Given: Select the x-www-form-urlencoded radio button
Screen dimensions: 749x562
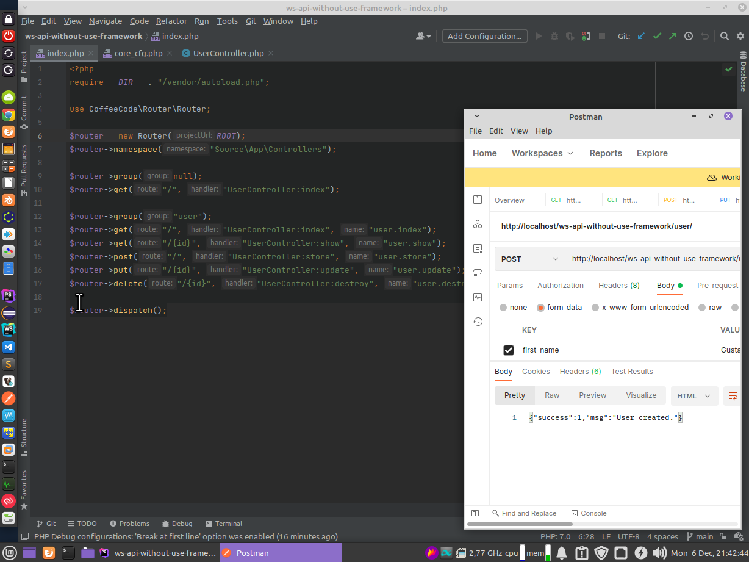Looking at the screenshot, I should tap(595, 307).
